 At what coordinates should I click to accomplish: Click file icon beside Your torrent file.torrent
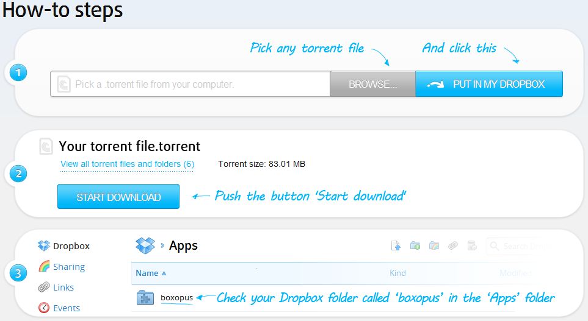click(x=46, y=146)
